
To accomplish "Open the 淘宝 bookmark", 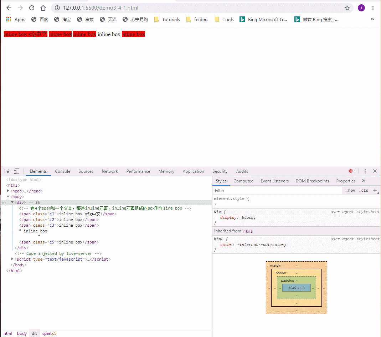I will pos(63,20).
